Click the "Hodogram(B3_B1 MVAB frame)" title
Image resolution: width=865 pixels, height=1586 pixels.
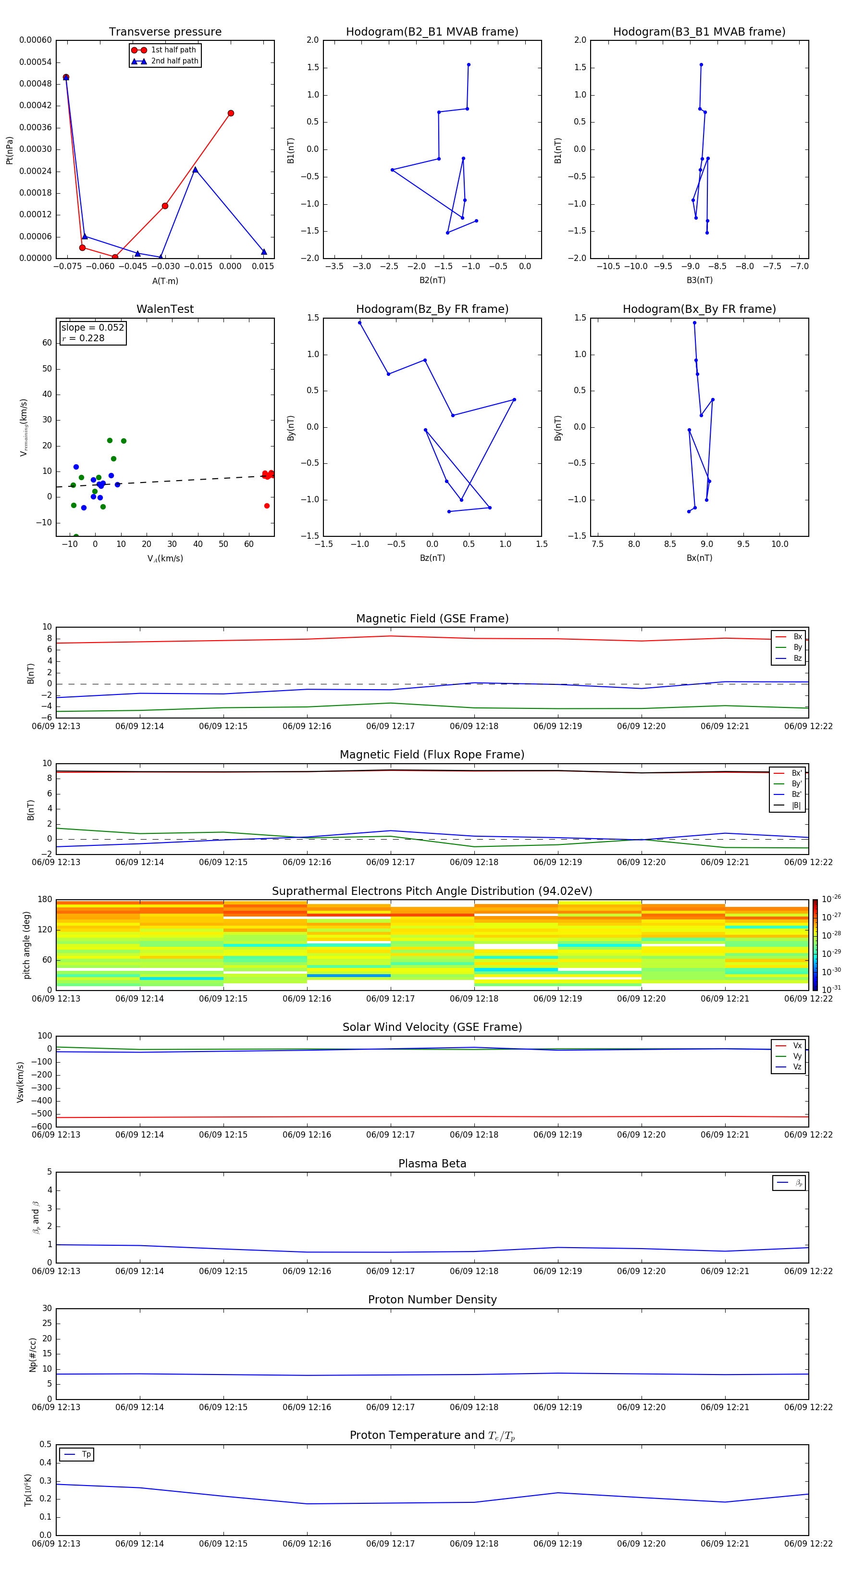click(699, 32)
